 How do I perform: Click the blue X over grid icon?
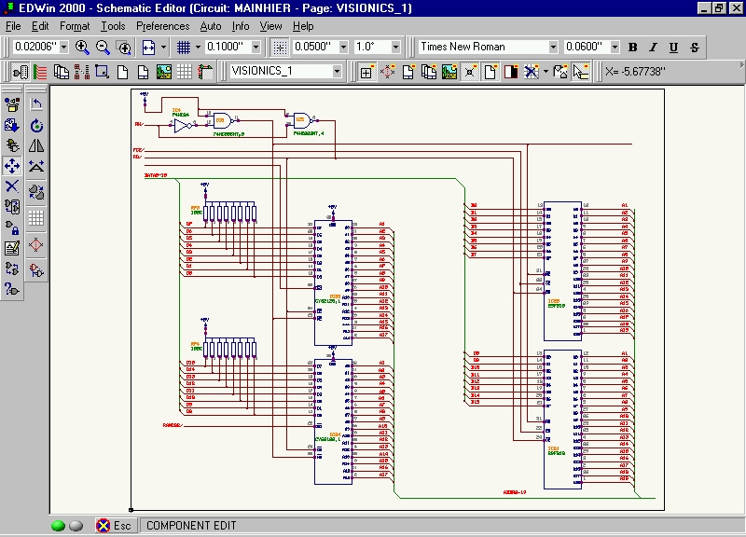coord(531,72)
